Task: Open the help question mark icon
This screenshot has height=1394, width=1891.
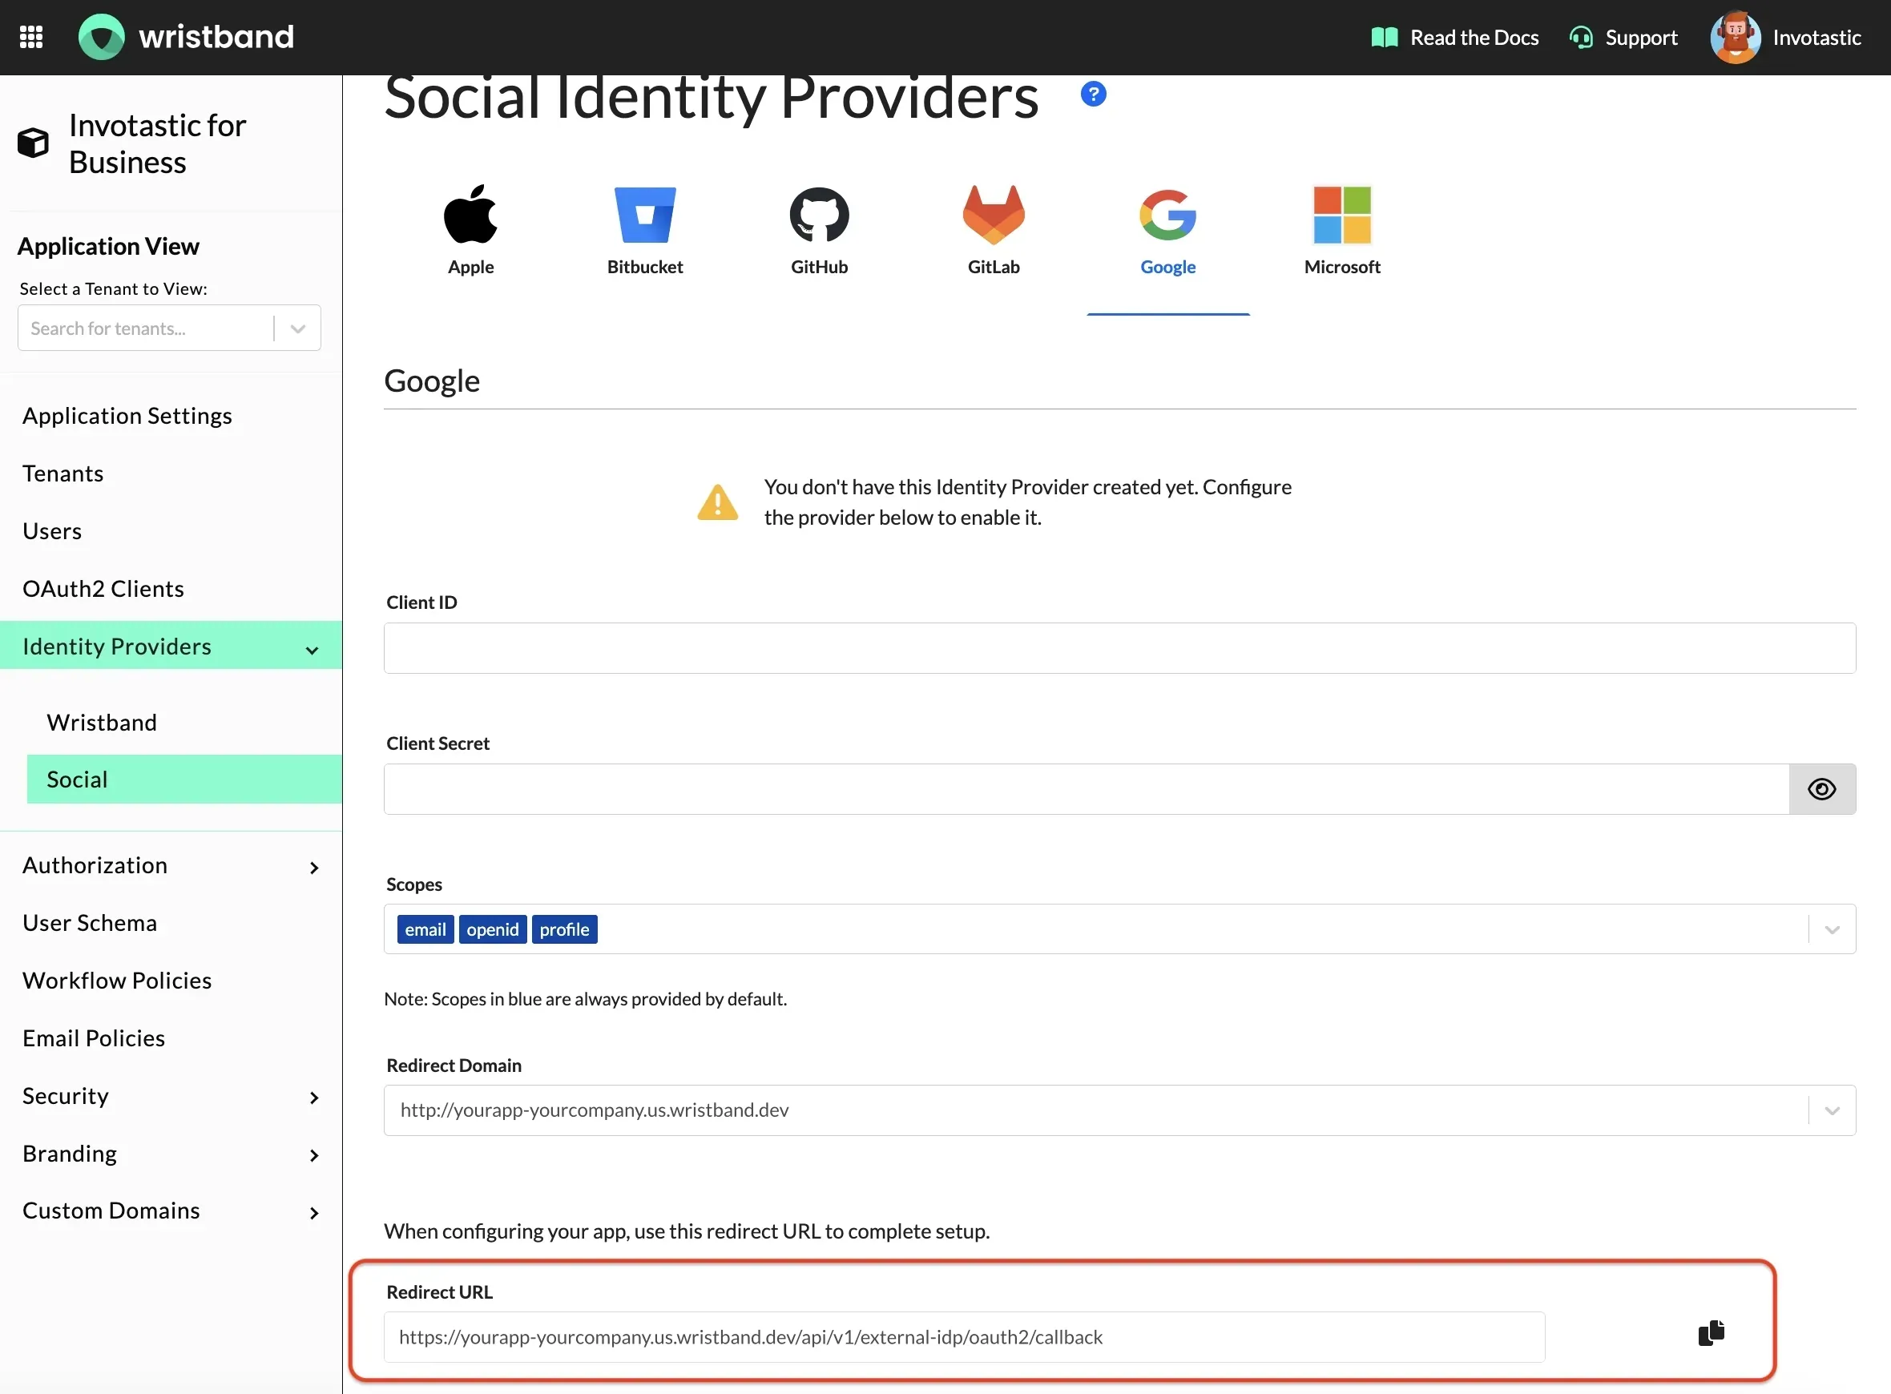Action: pyautogui.click(x=1093, y=94)
